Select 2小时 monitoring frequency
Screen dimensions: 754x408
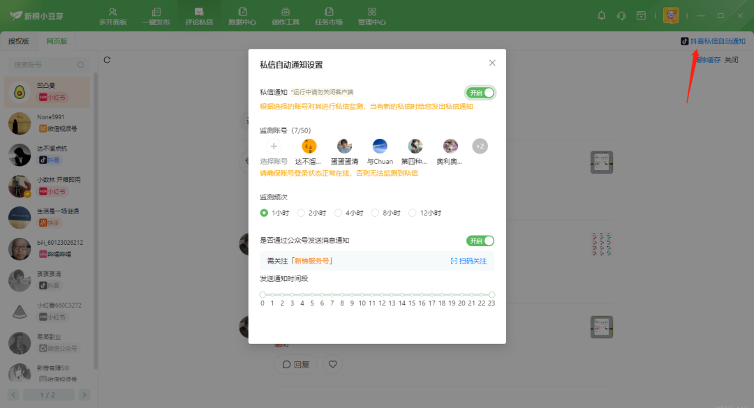[x=311, y=213]
